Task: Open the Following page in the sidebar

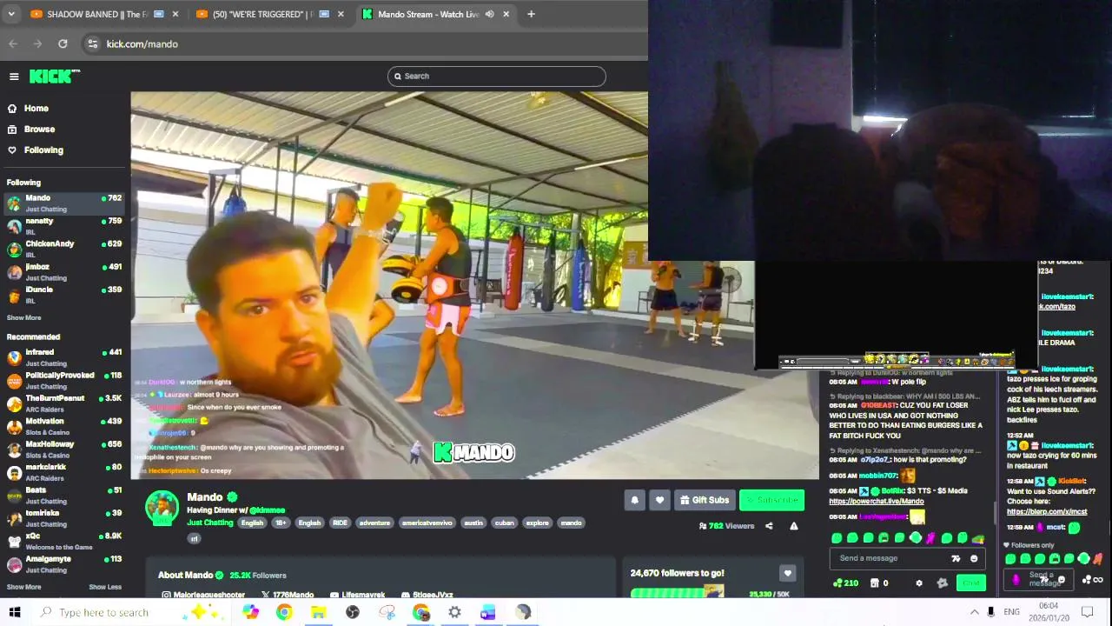Action: click(43, 150)
